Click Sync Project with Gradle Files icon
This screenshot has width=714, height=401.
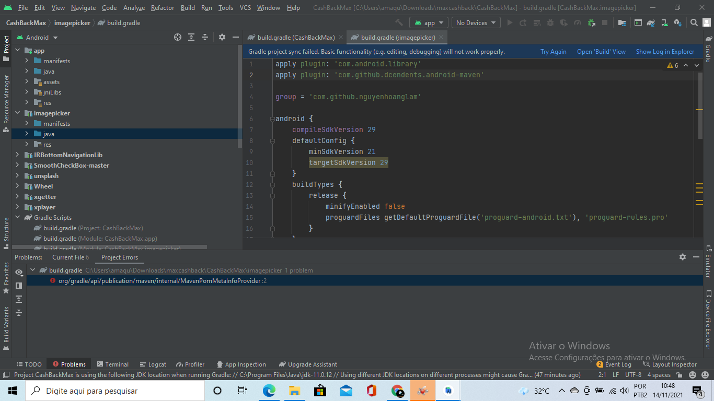point(651,23)
